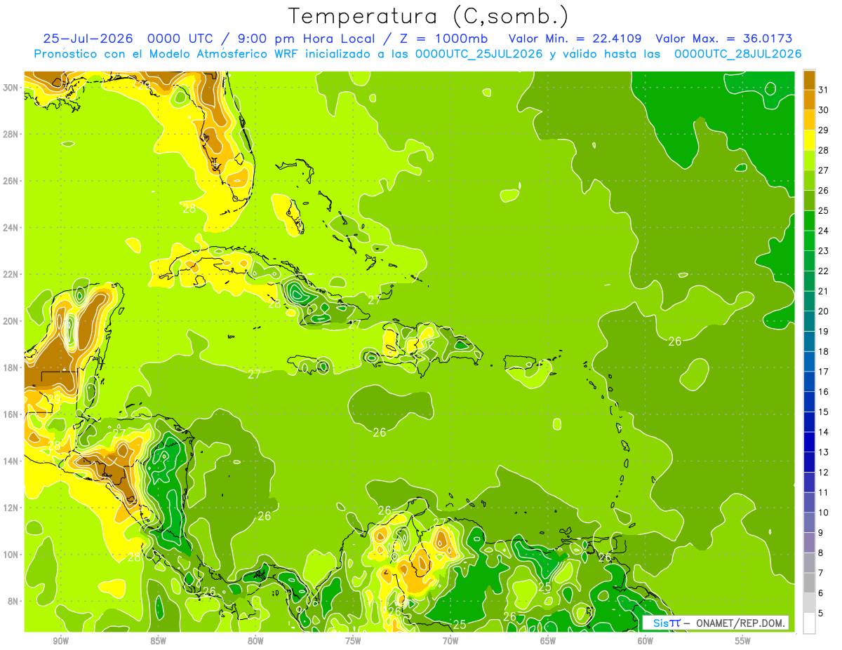
Task: Click the legend value 5
Action: pos(821,614)
